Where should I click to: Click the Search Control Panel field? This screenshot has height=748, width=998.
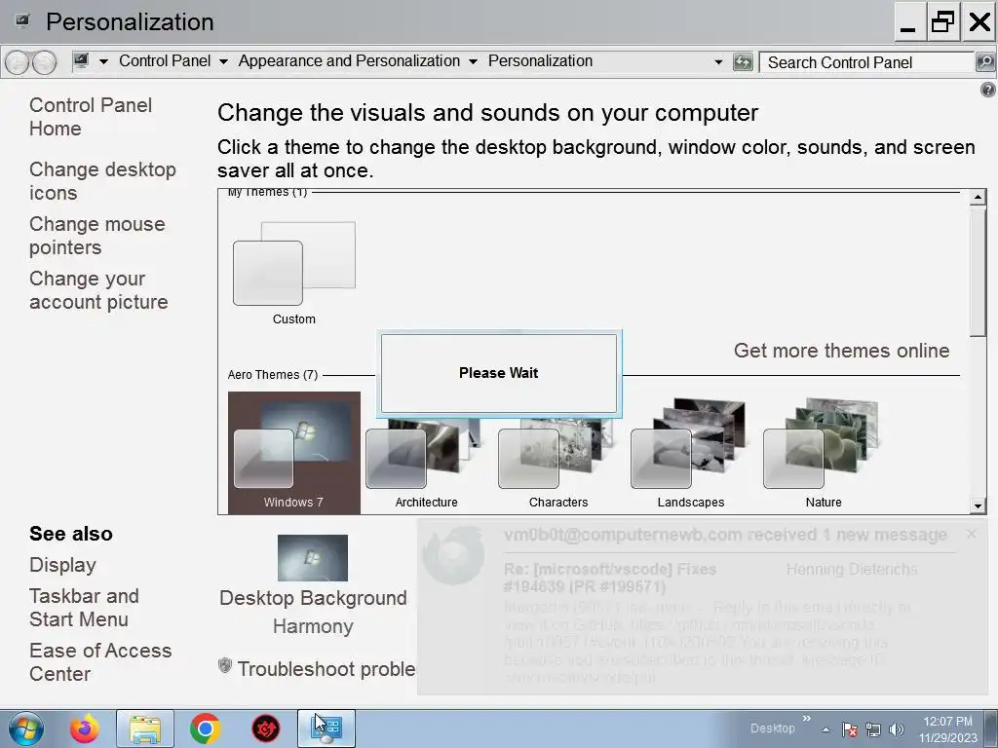(x=866, y=62)
